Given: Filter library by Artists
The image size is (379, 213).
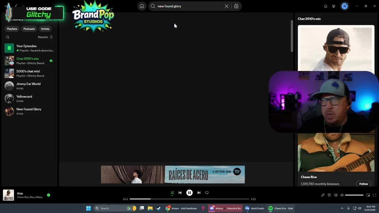Looking at the screenshot, I should click(x=45, y=29).
